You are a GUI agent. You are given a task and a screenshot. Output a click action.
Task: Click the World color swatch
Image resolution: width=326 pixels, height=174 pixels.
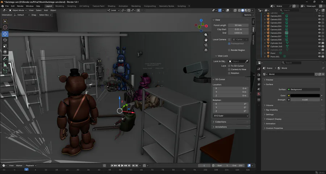tap(305, 95)
